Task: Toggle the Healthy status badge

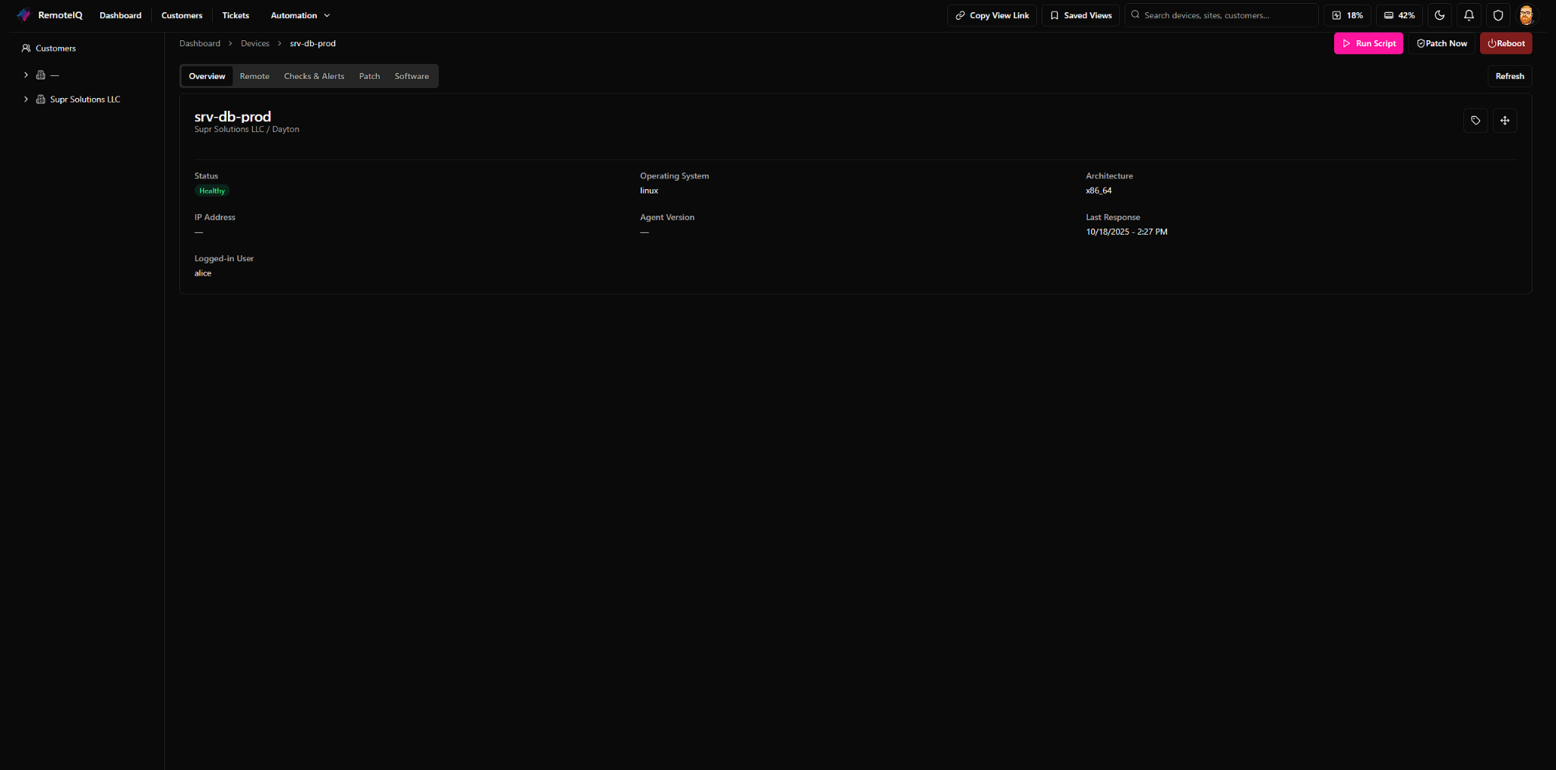Action: (211, 191)
